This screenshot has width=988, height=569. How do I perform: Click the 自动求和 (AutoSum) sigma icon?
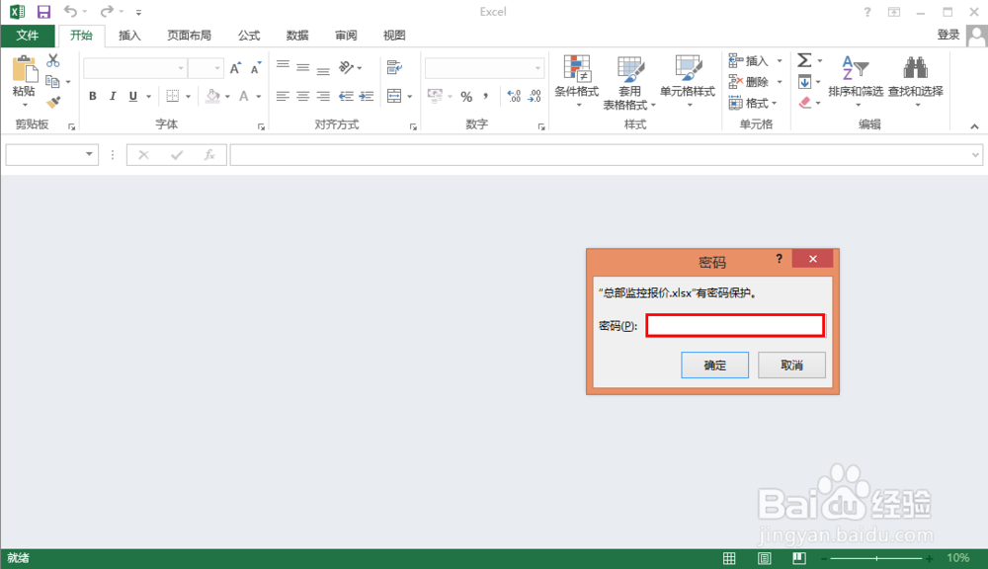pyautogui.click(x=802, y=61)
